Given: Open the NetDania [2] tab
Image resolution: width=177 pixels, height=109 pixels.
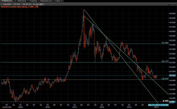Looking at the screenshot, I should point(46,1).
